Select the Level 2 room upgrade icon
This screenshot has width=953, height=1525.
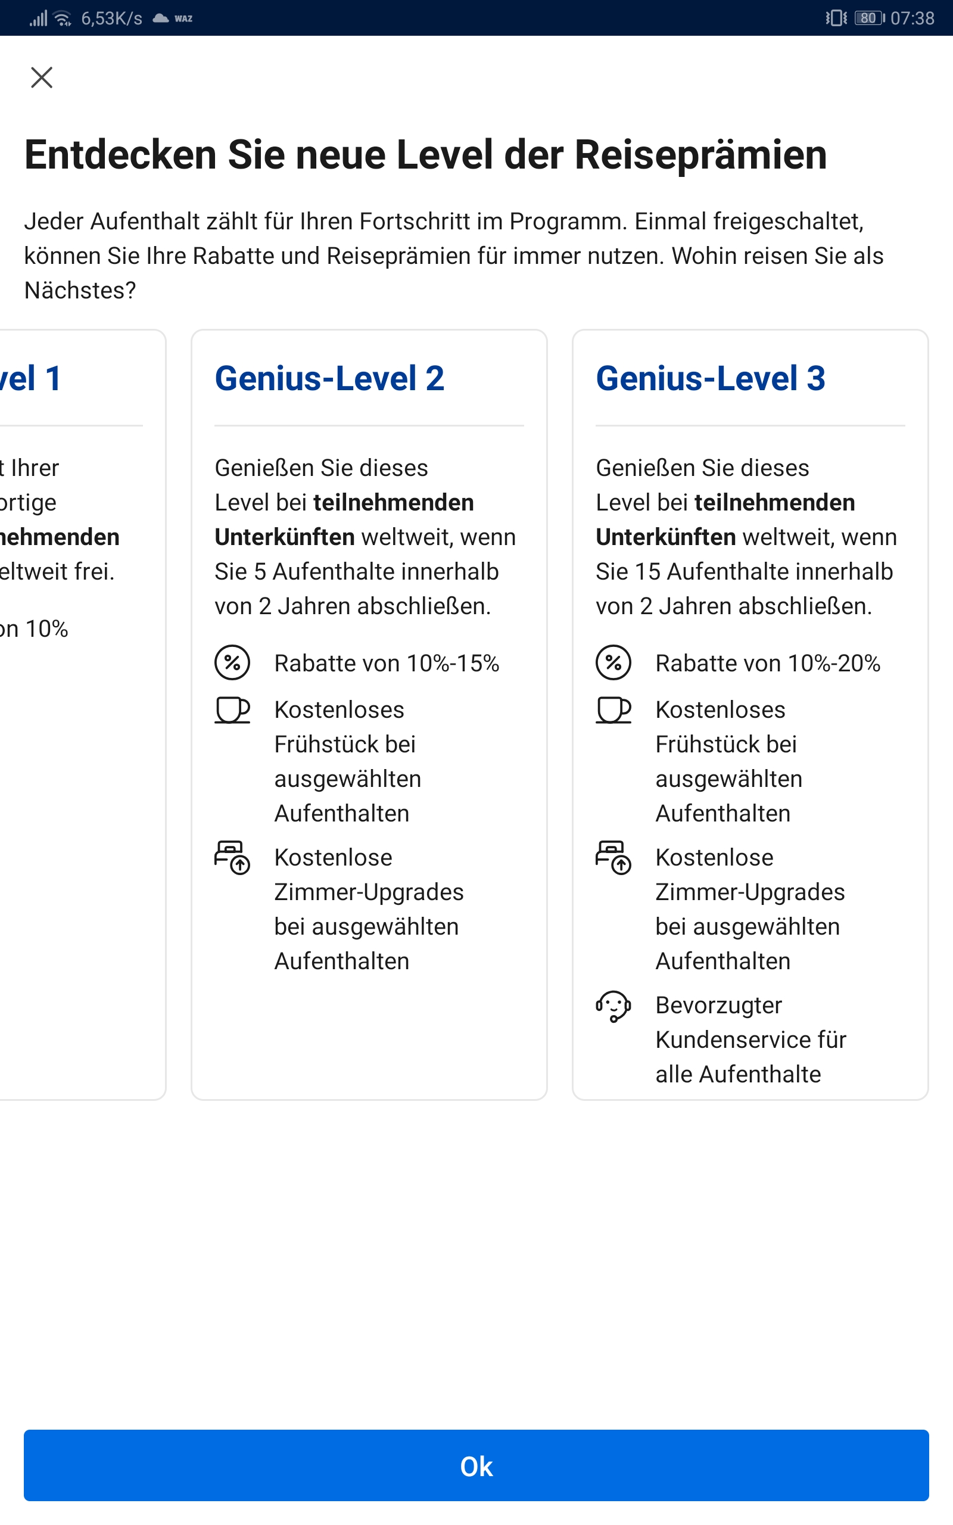232,858
